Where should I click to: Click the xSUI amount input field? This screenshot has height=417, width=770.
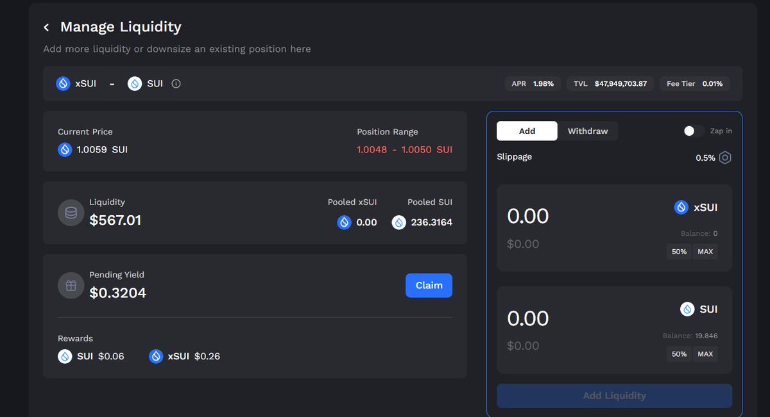(x=528, y=216)
